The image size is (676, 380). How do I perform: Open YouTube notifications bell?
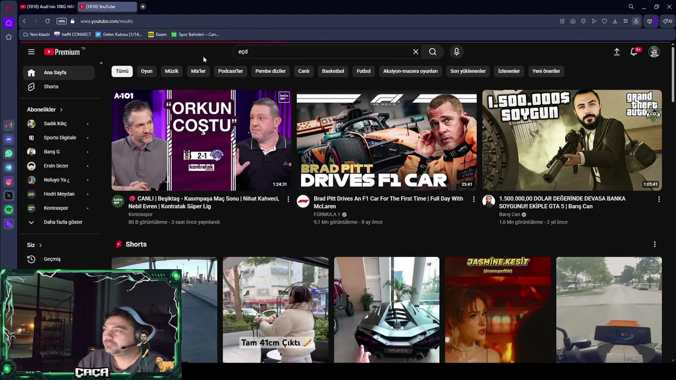634,52
